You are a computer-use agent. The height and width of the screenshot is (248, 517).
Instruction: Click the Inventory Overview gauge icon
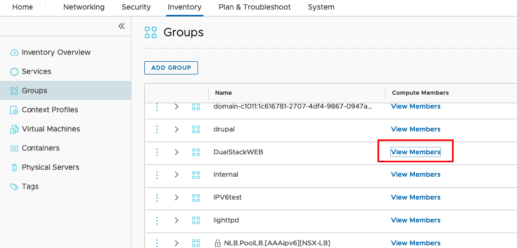14,53
